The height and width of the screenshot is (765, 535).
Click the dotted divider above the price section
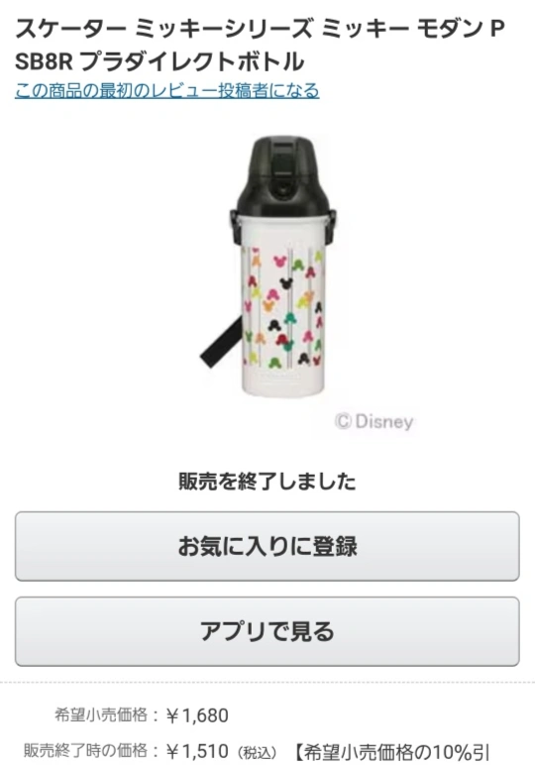coord(267,682)
